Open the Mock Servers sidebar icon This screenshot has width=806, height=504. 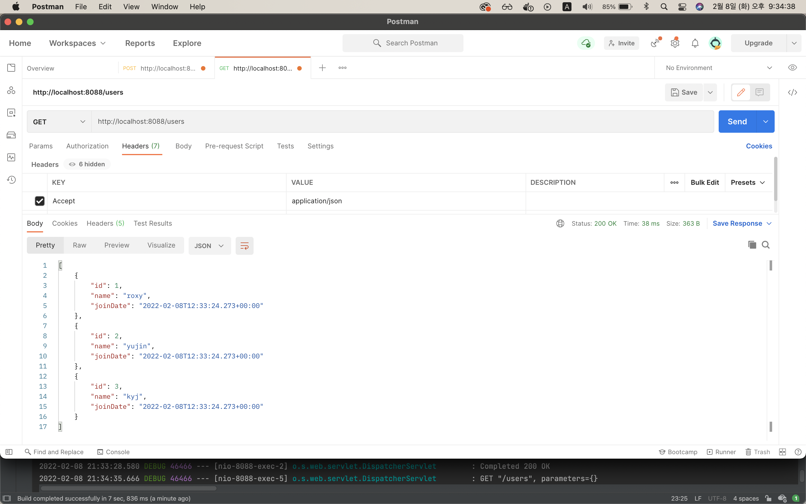[11, 135]
